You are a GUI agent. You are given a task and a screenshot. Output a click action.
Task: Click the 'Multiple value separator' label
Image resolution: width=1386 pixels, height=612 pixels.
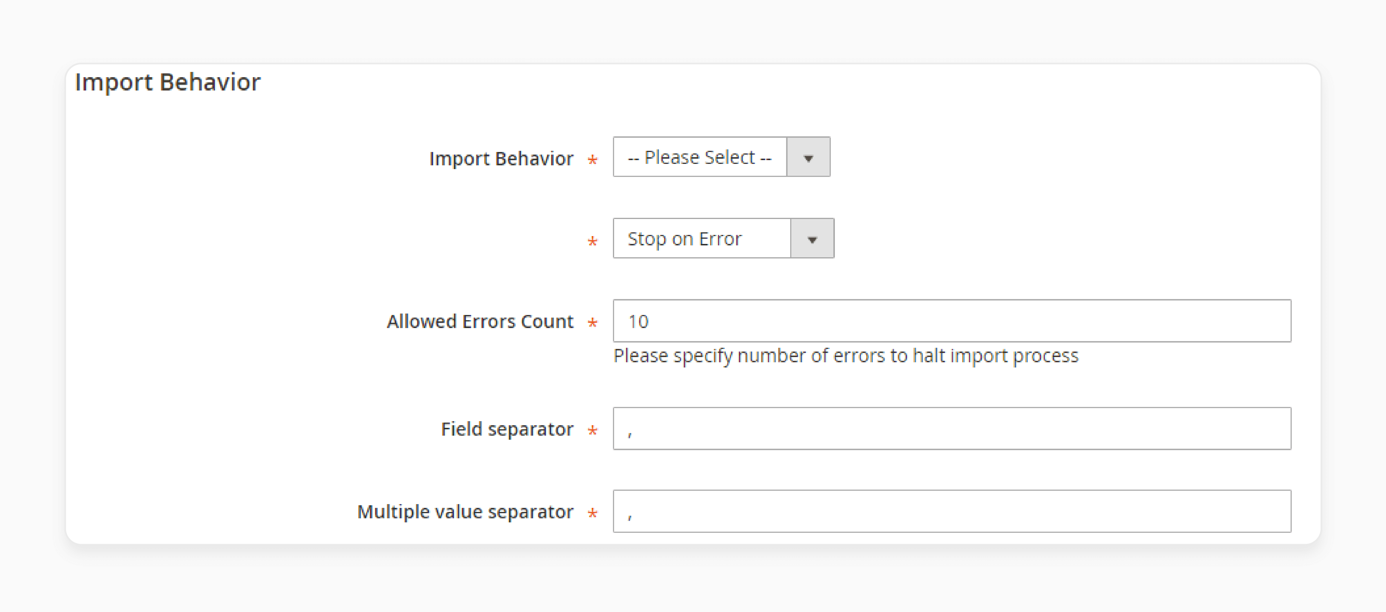[x=465, y=512]
